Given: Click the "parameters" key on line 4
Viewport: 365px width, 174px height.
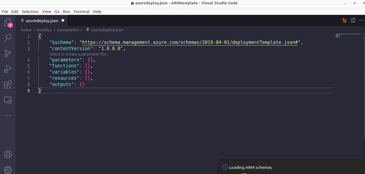Looking at the screenshot, I should [66, 60].
